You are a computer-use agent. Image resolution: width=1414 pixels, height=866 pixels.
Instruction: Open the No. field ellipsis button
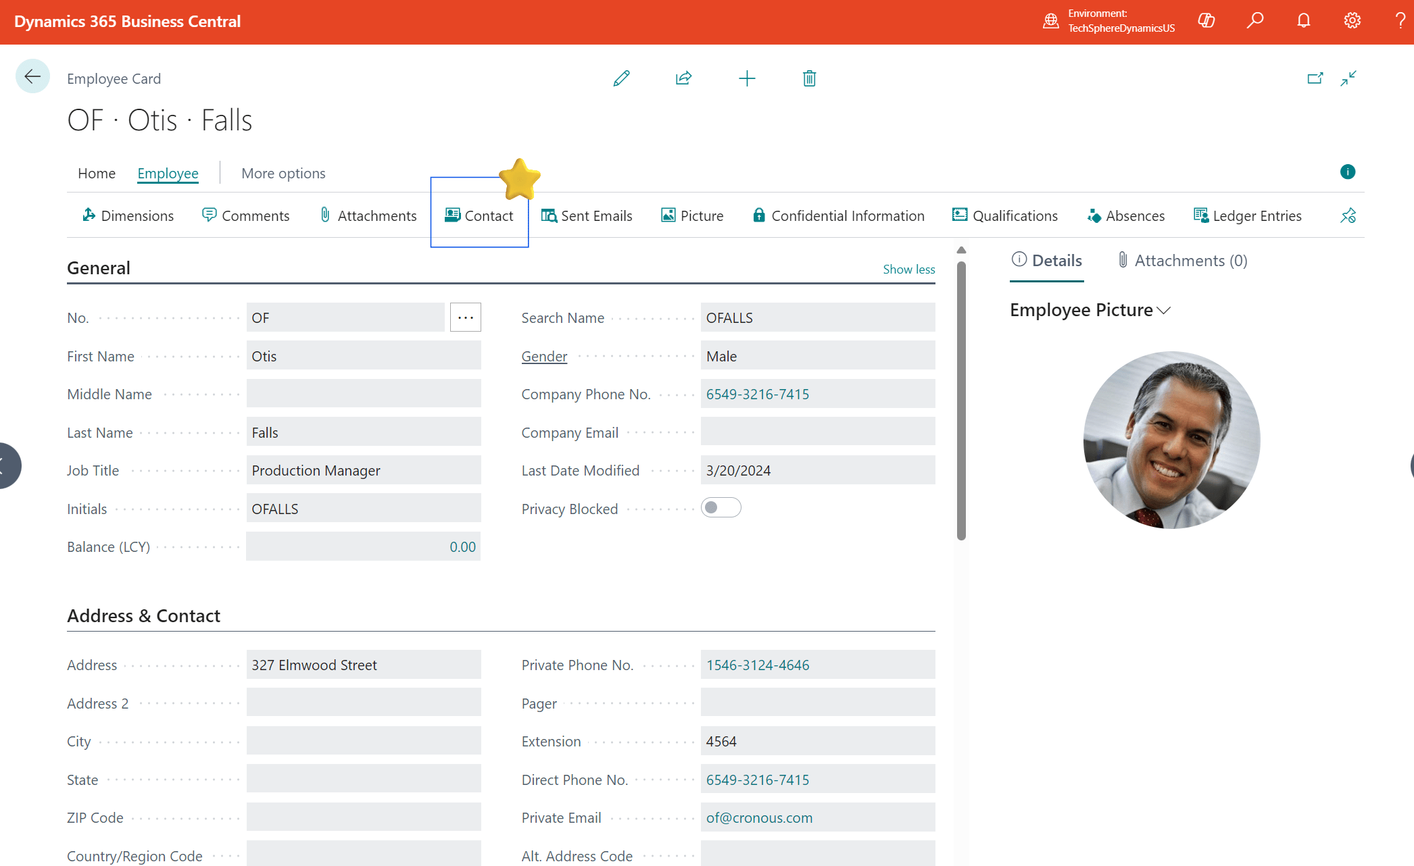[465, 317]
